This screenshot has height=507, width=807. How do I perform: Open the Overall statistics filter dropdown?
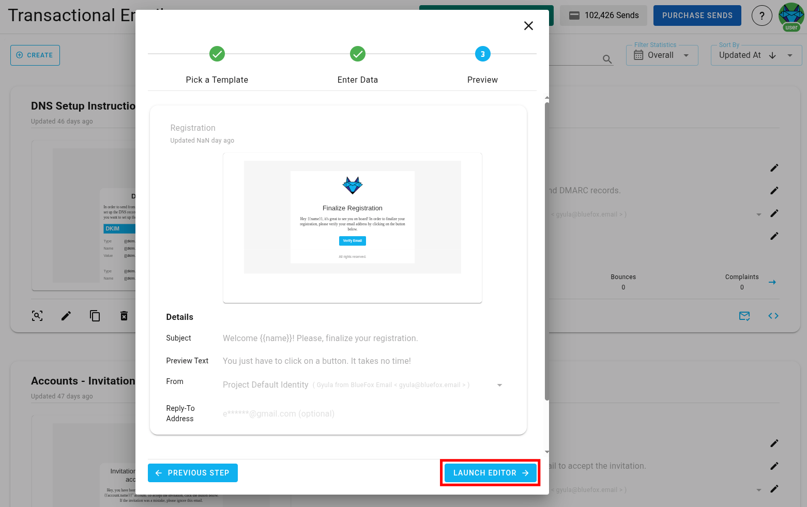686,55
